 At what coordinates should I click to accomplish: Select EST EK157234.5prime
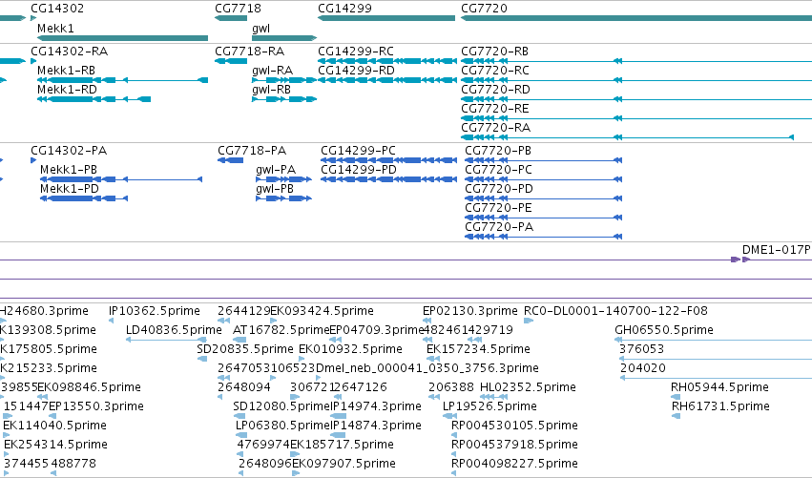tap(478, 349)
